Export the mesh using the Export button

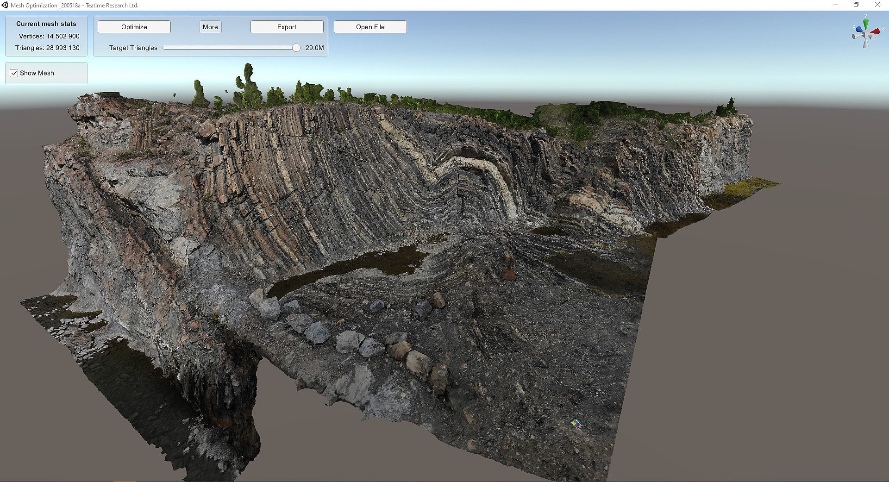(287, 27)
